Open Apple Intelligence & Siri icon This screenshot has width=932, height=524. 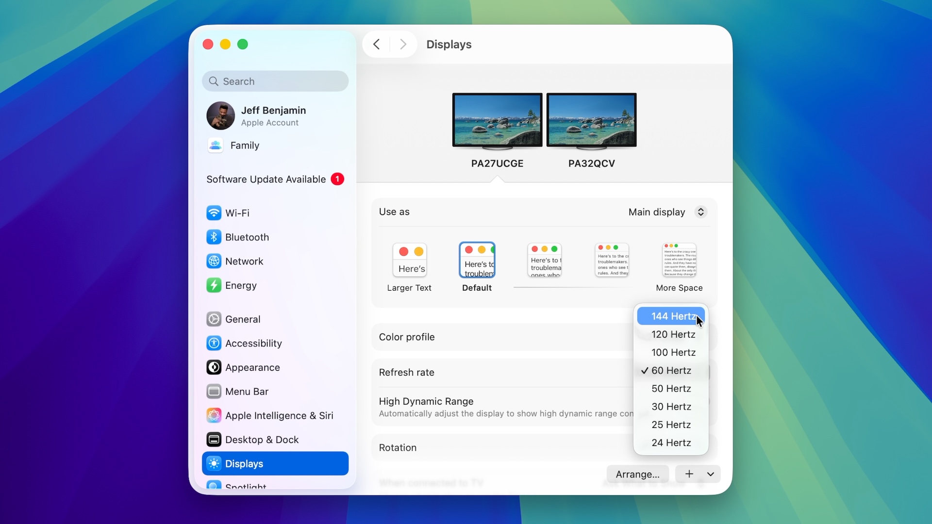(x=214, y=416)
